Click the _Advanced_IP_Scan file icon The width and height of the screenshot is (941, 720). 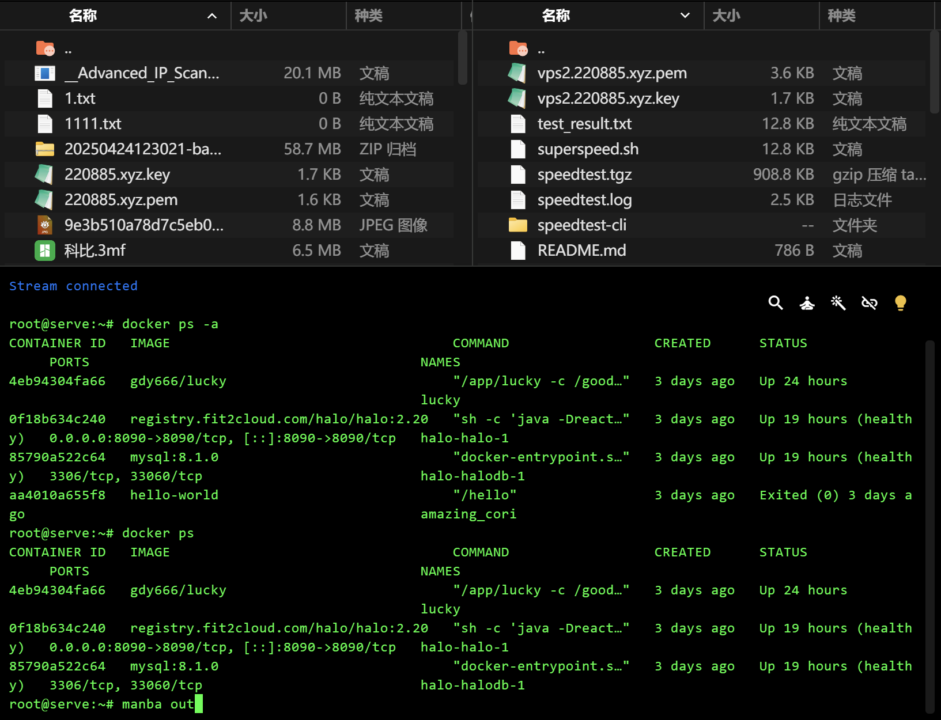pos(45,73)
